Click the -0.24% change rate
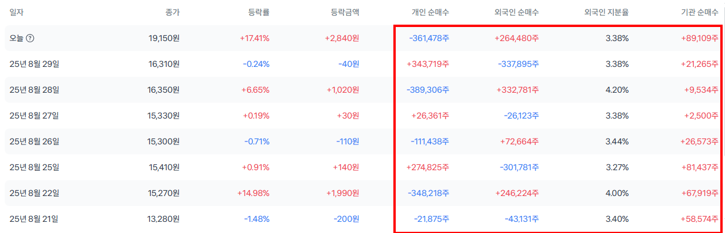The height and width of the screenshot is (233, 725). tap(257, 64)
